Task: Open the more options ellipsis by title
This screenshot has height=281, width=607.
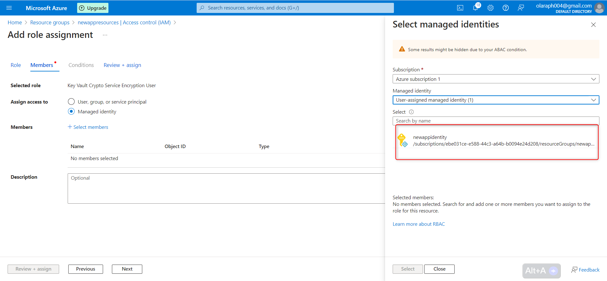Action: pyautogui.click(x=105, y=35)
